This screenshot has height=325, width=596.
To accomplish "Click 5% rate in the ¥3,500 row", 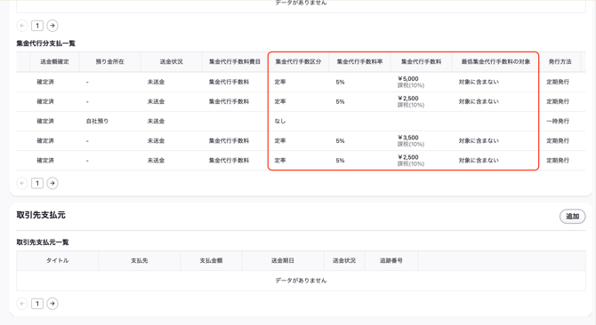I will 340,140.
